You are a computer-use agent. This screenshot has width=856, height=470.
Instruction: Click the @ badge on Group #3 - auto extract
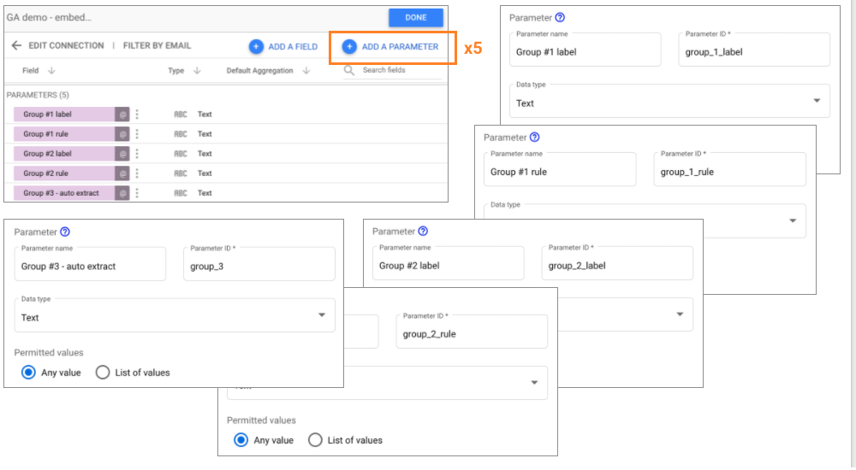click(122, 193)
